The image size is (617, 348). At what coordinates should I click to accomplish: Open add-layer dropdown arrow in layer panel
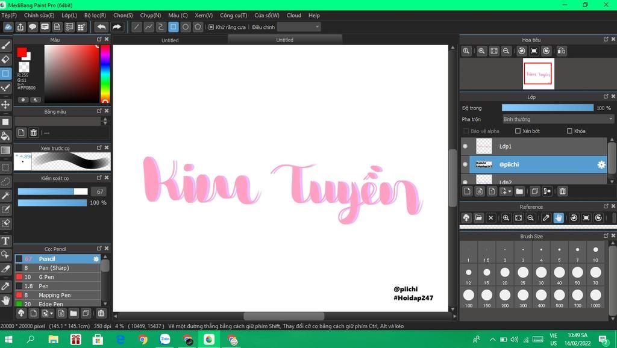pos(510,191)
